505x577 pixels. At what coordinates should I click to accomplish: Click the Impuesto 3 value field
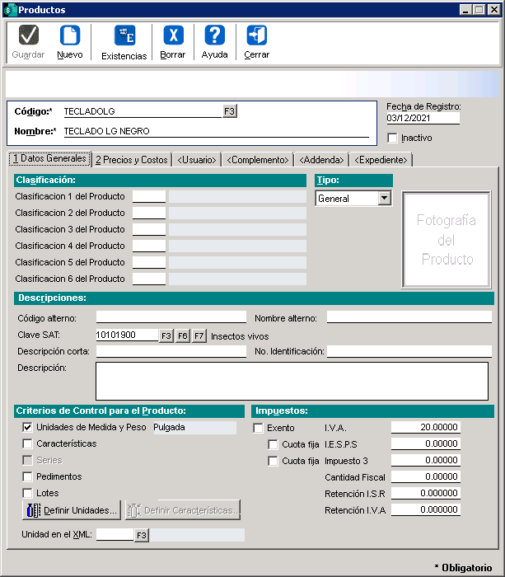(426, 460)
